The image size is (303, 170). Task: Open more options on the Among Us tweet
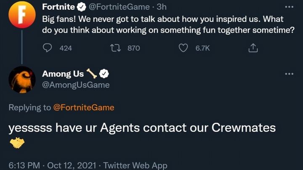coord(289,74)
